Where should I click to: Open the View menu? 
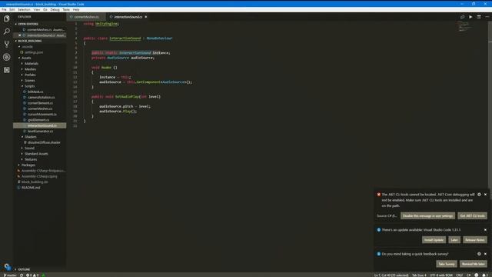[37, 10]
